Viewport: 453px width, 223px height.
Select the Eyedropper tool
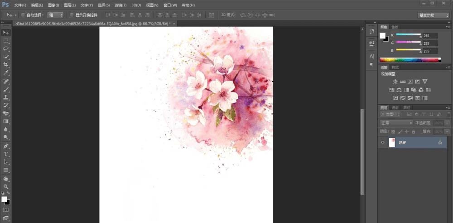click(x=6, y=73)
